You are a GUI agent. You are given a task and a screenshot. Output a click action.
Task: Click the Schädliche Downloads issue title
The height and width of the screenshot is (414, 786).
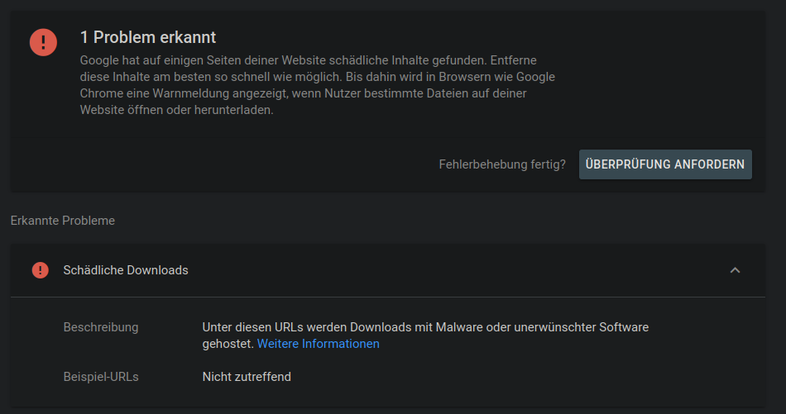pos(126,270)
